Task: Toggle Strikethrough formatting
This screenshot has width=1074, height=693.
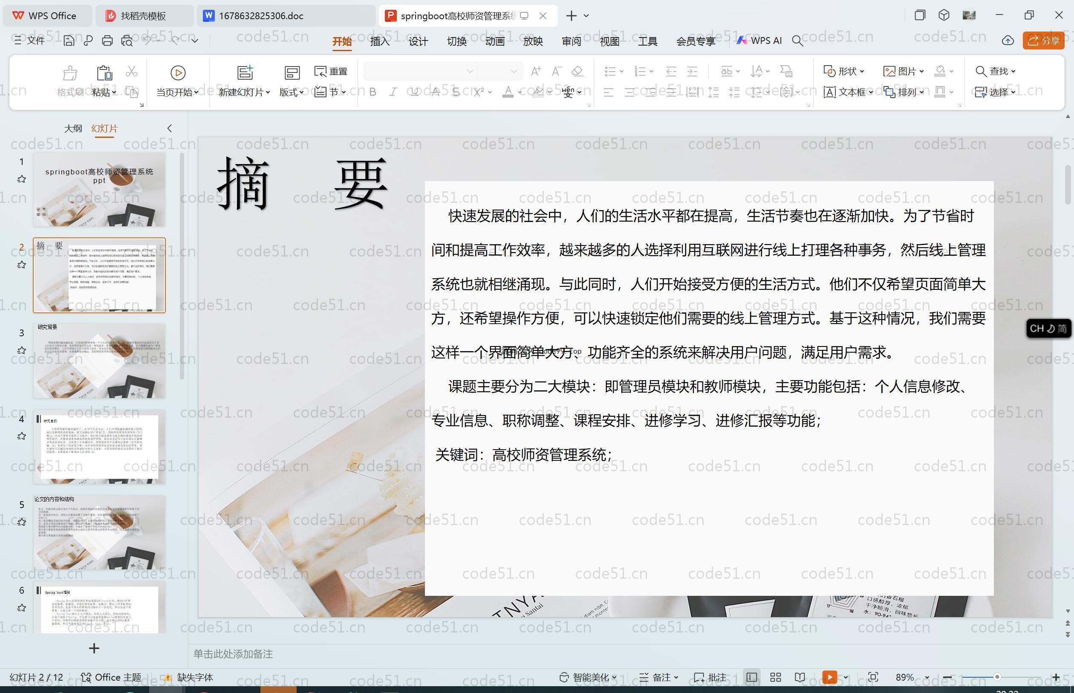Action: point(436,92)
